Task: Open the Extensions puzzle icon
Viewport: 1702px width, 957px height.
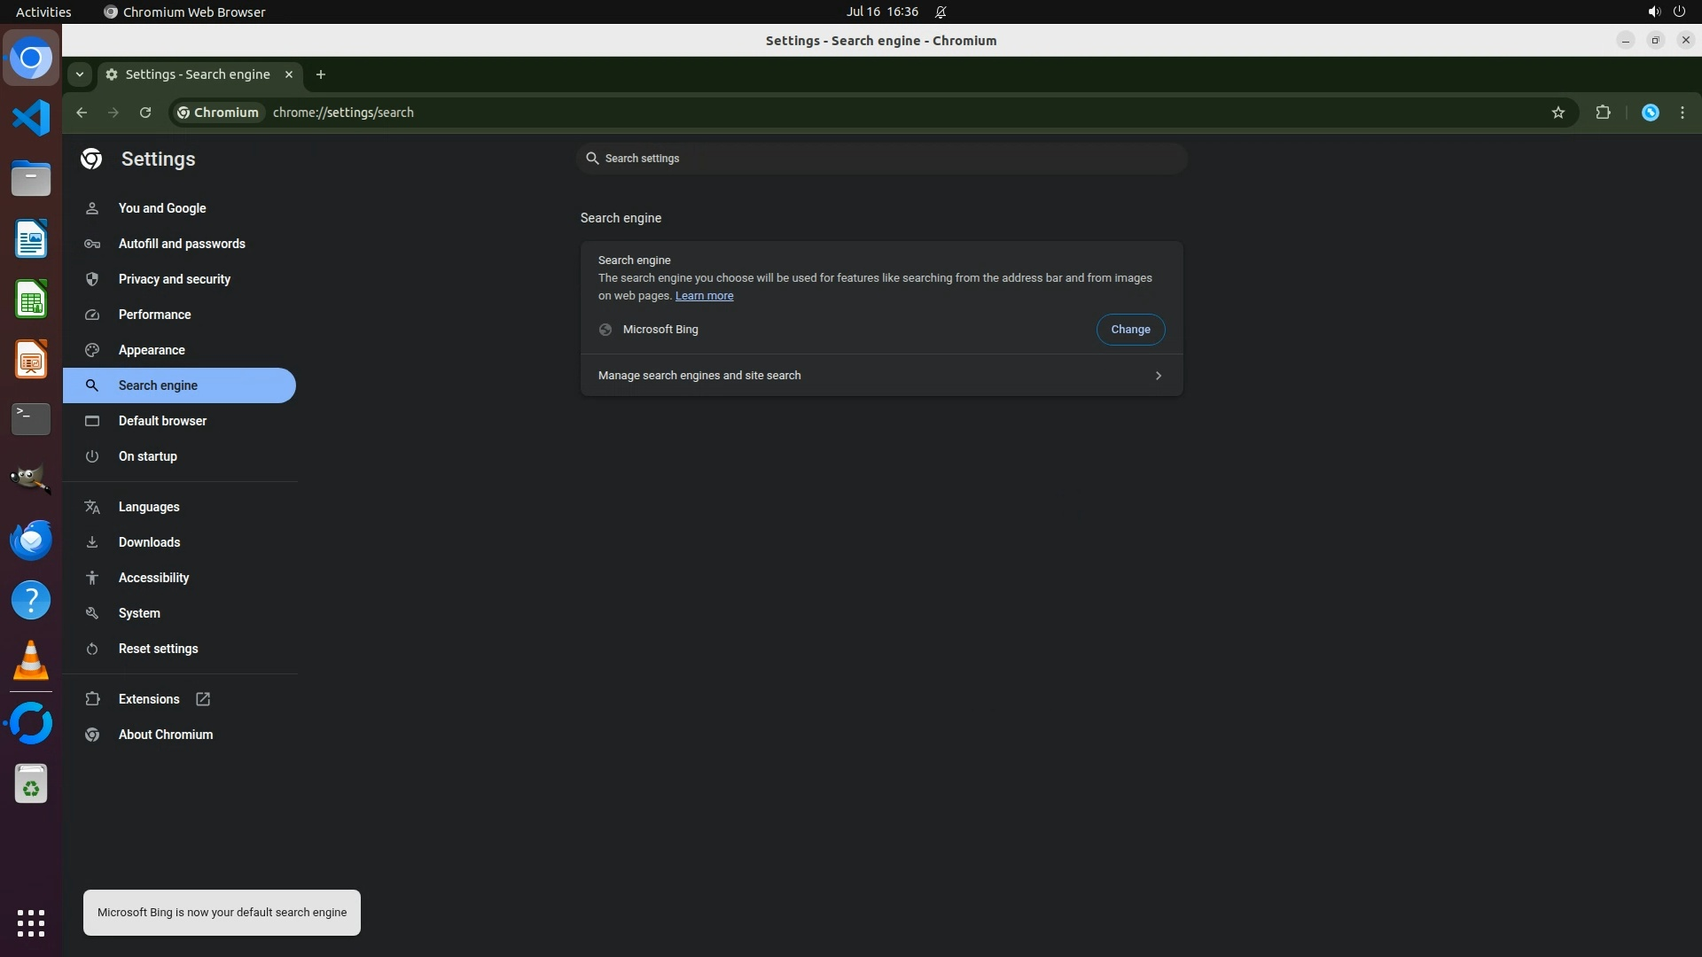Action: (1603, 113)
